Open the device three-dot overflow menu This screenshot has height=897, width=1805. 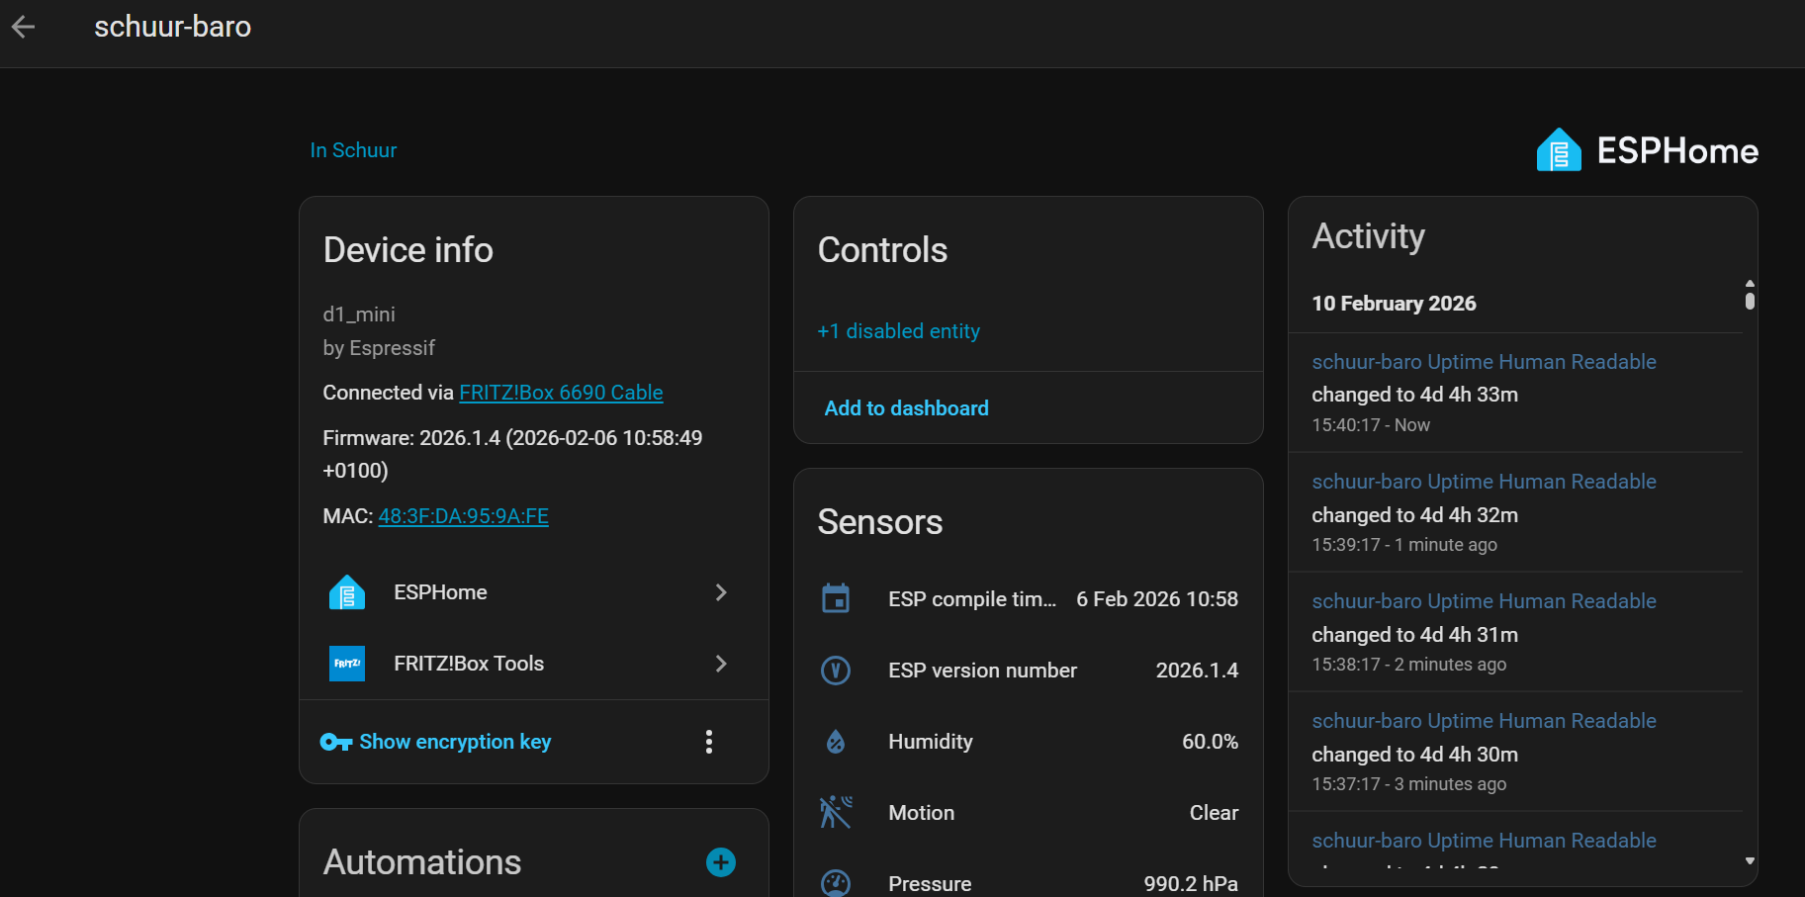[x=709, y=742]
